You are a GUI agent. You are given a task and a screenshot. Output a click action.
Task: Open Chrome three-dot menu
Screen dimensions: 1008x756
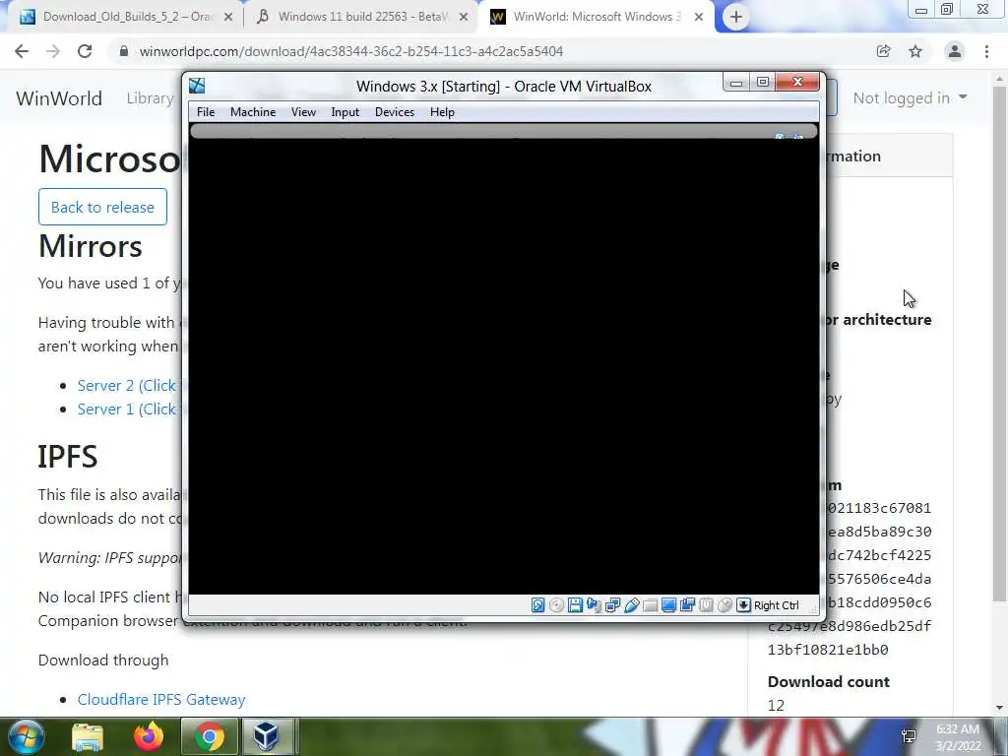986,51
